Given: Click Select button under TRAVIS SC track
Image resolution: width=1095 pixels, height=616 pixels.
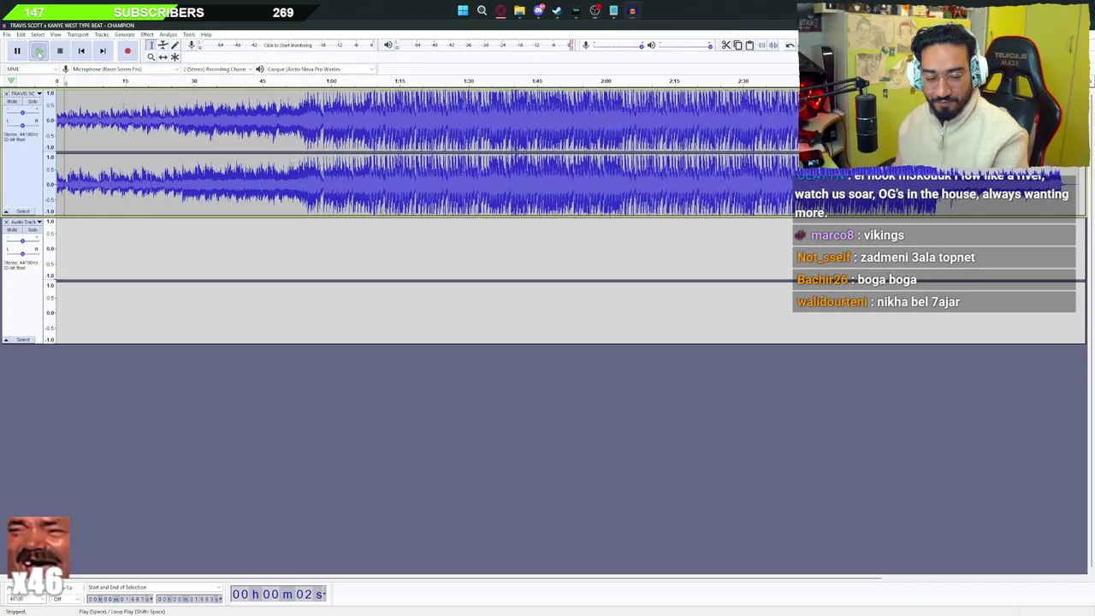Looking at the screenshot, I should tap(23, 211).
